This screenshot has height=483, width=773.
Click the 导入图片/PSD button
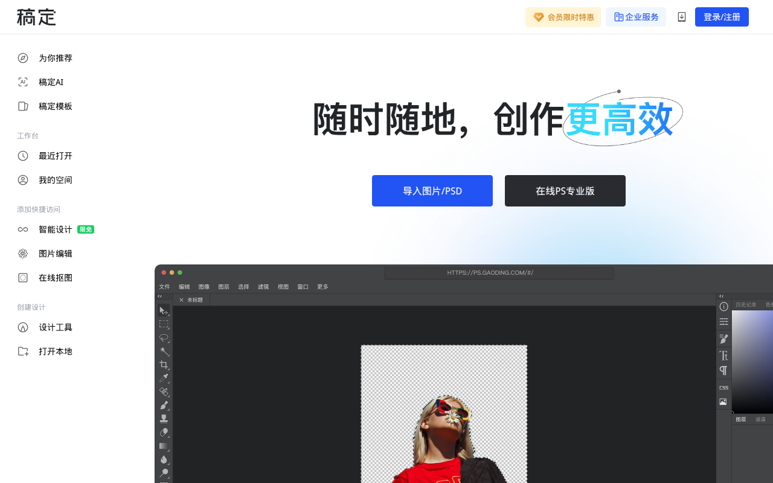[x=432, y=191]
